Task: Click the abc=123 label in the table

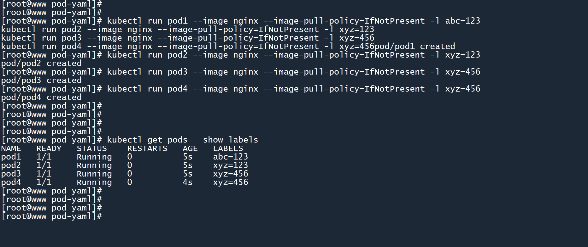Action: [231, 157]
